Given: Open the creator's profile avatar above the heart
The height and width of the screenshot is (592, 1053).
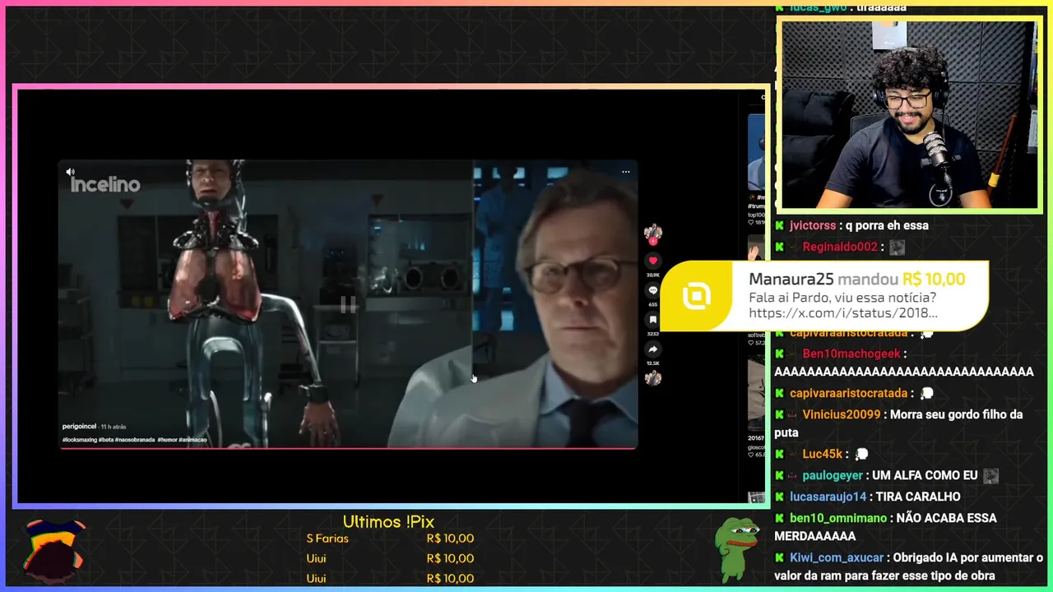Looking at the screenshot, I should tap(653, 231).
